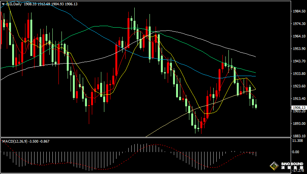Screen dimensions: 307x174
Task: Click the 0.00 level on MACD scale
Action: pos(296,152)
